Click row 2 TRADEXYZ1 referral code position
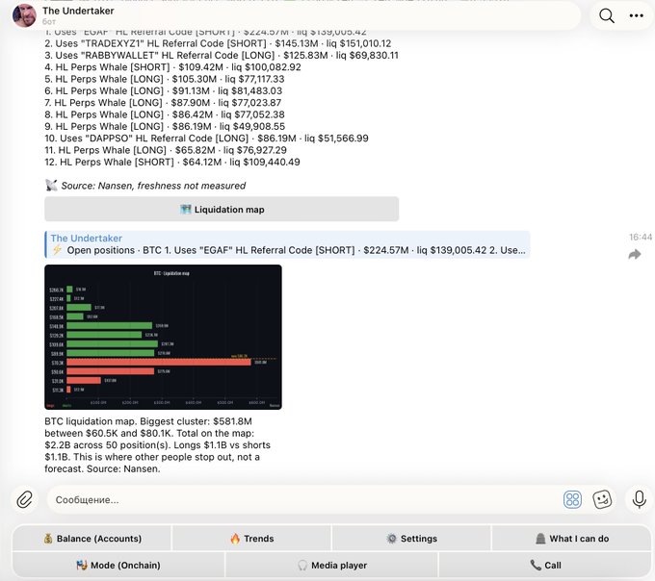The height and width of the screenshot is (581, 655). (x=218, y=43)
